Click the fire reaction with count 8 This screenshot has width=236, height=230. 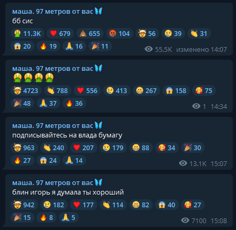pos(47,217)
